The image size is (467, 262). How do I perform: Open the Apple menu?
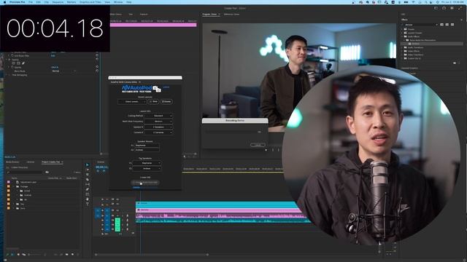click(x=4, y=2)
